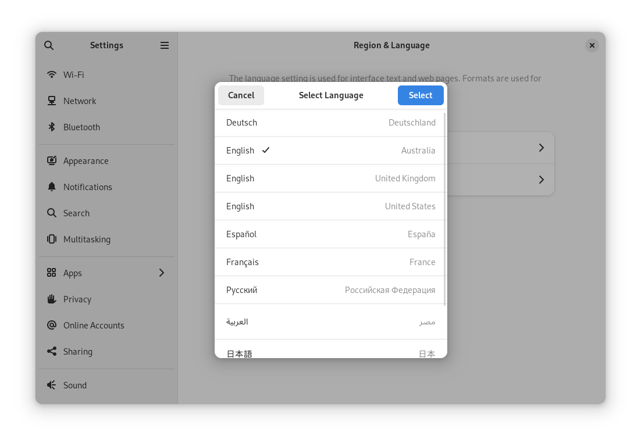Click the Multitasking icon in sidebar
Image resolution: width=641 pixels, height=443 pixels.
click(52, 239)
